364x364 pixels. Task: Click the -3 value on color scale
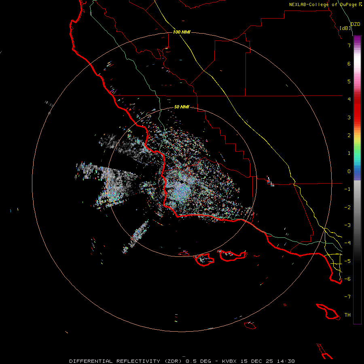pyautogui.click(x=347, y=225)
